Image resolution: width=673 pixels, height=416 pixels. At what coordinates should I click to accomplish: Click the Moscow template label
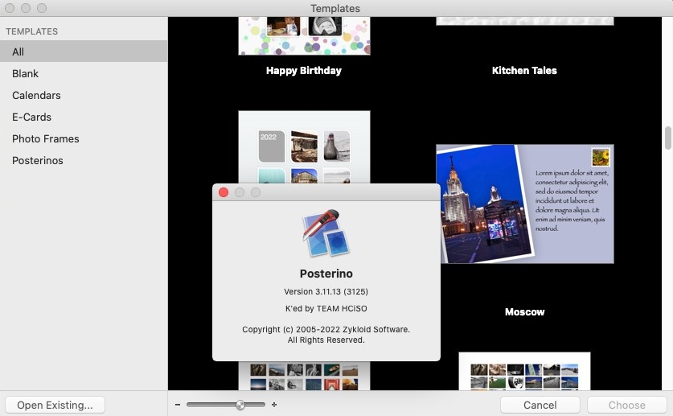(x=524, y=311)
